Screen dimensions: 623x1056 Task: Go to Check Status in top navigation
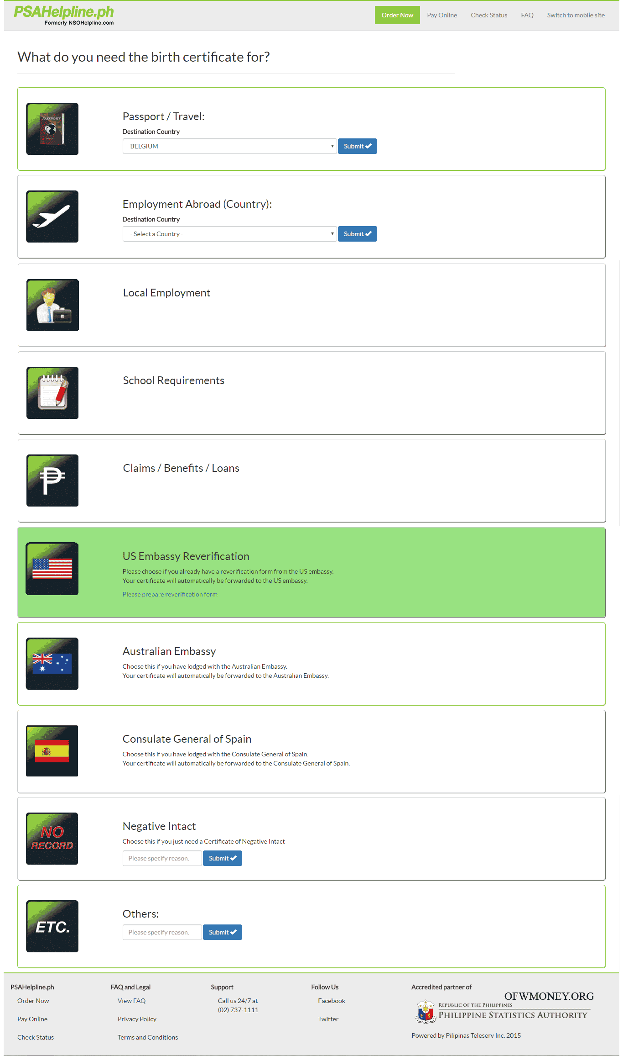[x=489, y=15]
